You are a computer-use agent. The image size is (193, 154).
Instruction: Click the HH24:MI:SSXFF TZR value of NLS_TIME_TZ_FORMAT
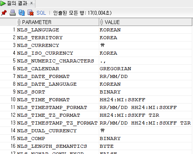pyautogui.click(x=146, y=115)
